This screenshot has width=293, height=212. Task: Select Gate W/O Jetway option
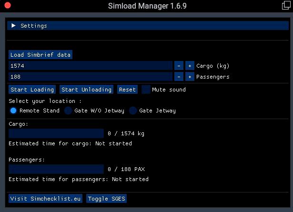tap(68, 111)
